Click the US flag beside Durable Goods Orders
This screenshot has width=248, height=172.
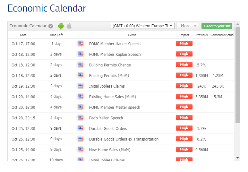(80, 128)
